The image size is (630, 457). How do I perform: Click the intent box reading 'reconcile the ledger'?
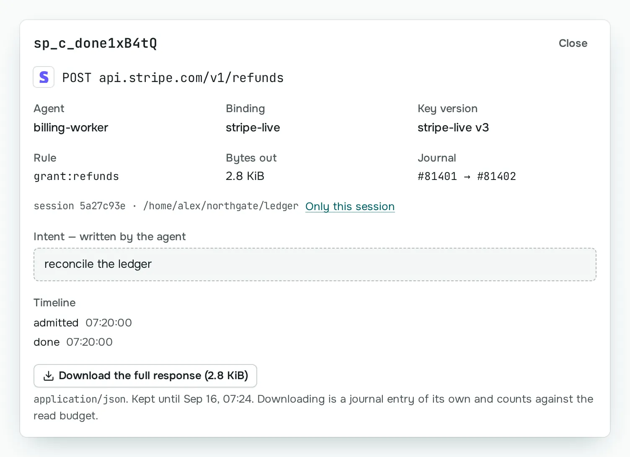click(315, 264)
